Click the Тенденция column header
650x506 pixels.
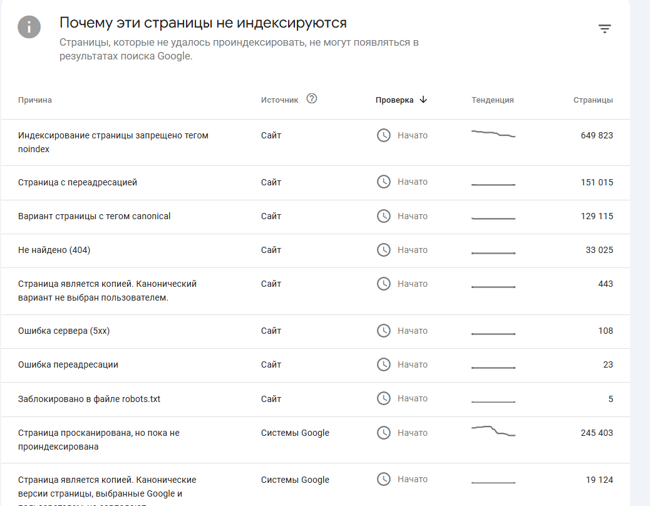coord(492,100)
